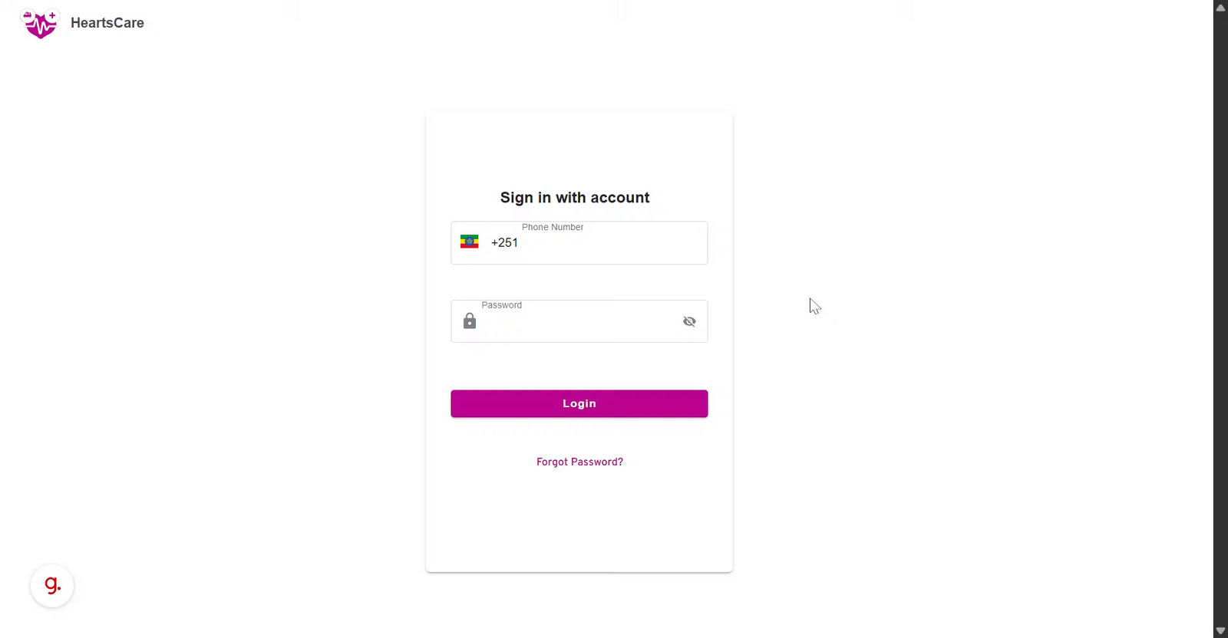Click empty space below Forgot Password link
This screenshot has height=638, width=1228.
579,521
